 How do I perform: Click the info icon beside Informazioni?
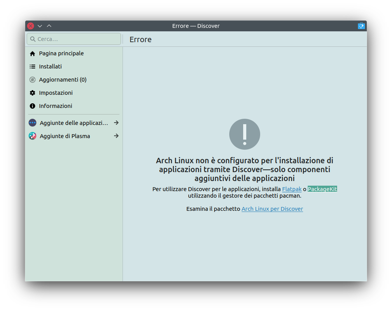pyautogui.click(x=33, y=106)
